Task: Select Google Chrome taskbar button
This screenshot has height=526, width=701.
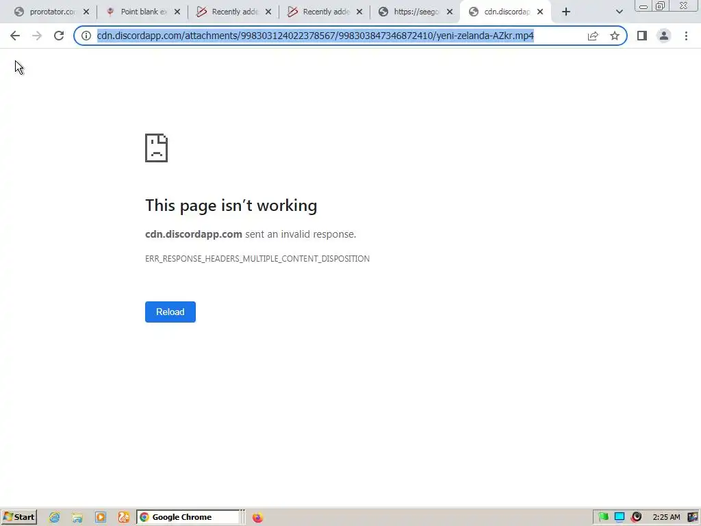Action: 188,517
